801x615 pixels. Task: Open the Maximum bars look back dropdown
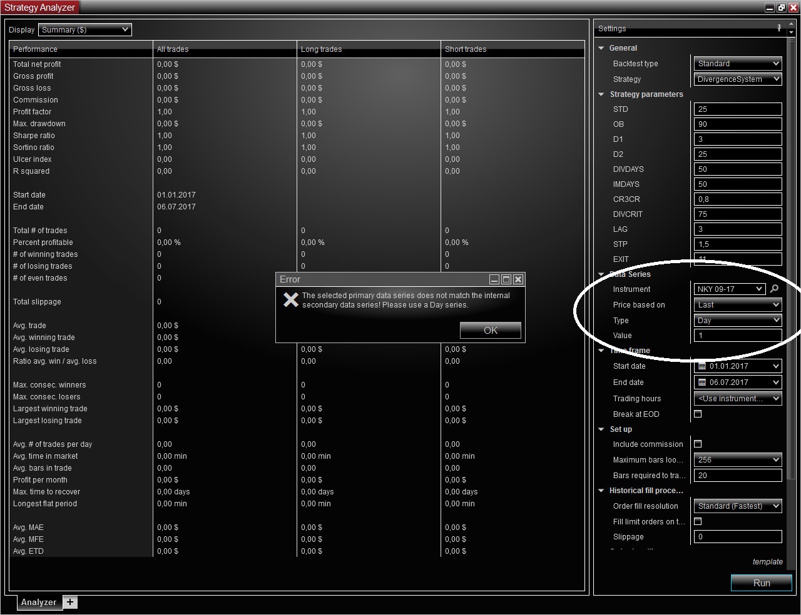738,460
